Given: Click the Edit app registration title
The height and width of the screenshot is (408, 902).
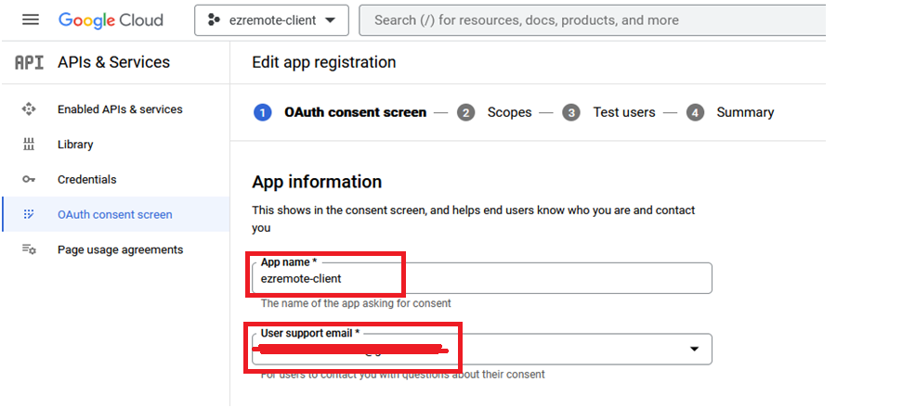Looking at the screenshot, I should (x=324, y=62).
